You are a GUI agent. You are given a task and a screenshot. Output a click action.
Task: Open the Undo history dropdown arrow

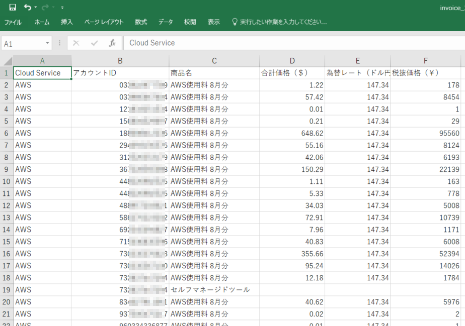pyautogui.click(x=36, y=8)
